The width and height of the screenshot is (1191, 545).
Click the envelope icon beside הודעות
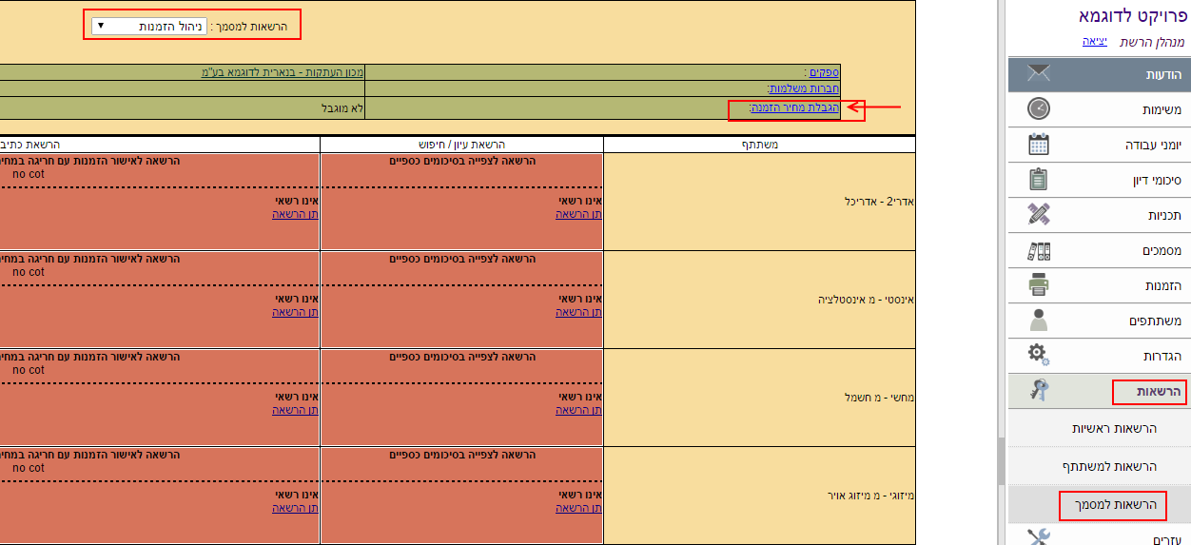(x=1039, y=74)
